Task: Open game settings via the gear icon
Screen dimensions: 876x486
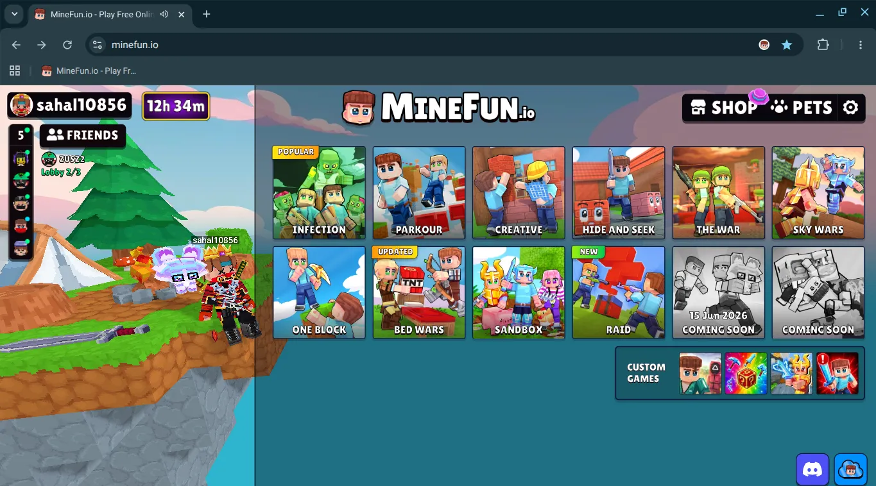Action: (850, 108)
